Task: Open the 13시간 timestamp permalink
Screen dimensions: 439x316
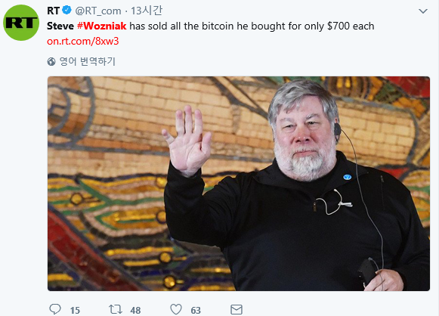Action: coord(147,11)
